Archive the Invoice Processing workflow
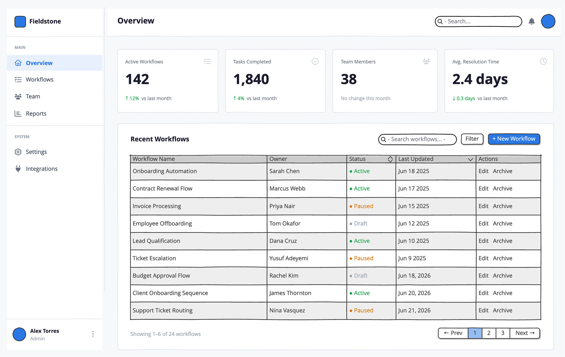565x357 pixels. point(503,206)
